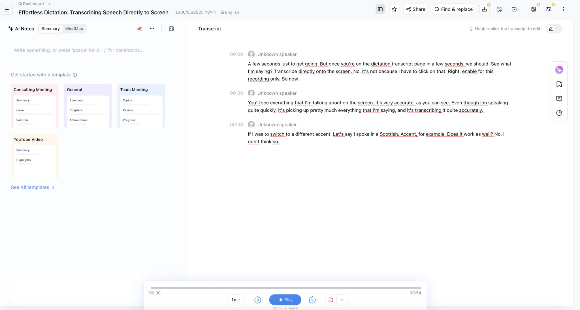Click the move-to-folder icon

(x=514, y=9)
